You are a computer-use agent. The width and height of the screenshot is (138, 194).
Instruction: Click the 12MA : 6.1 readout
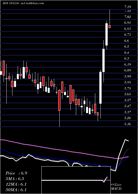click(16, 184)
